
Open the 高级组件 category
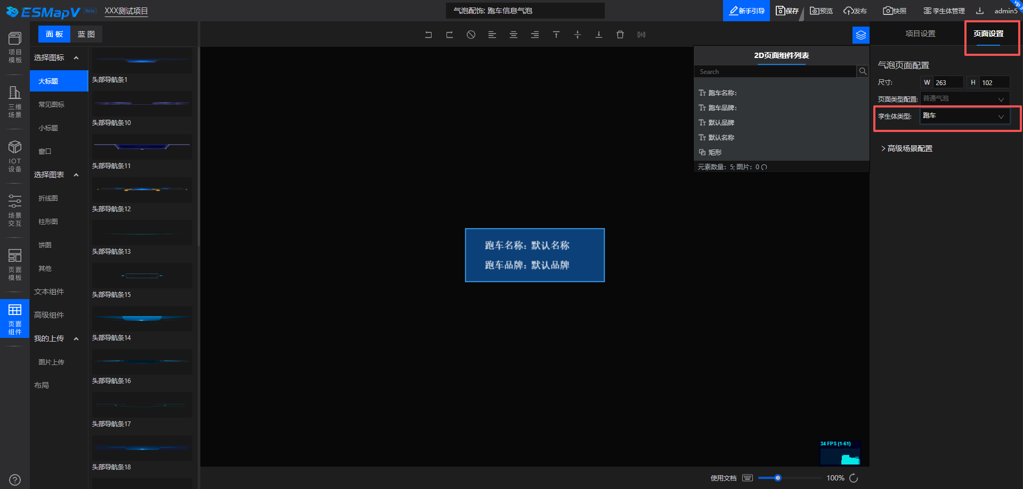tap(59, 315)
